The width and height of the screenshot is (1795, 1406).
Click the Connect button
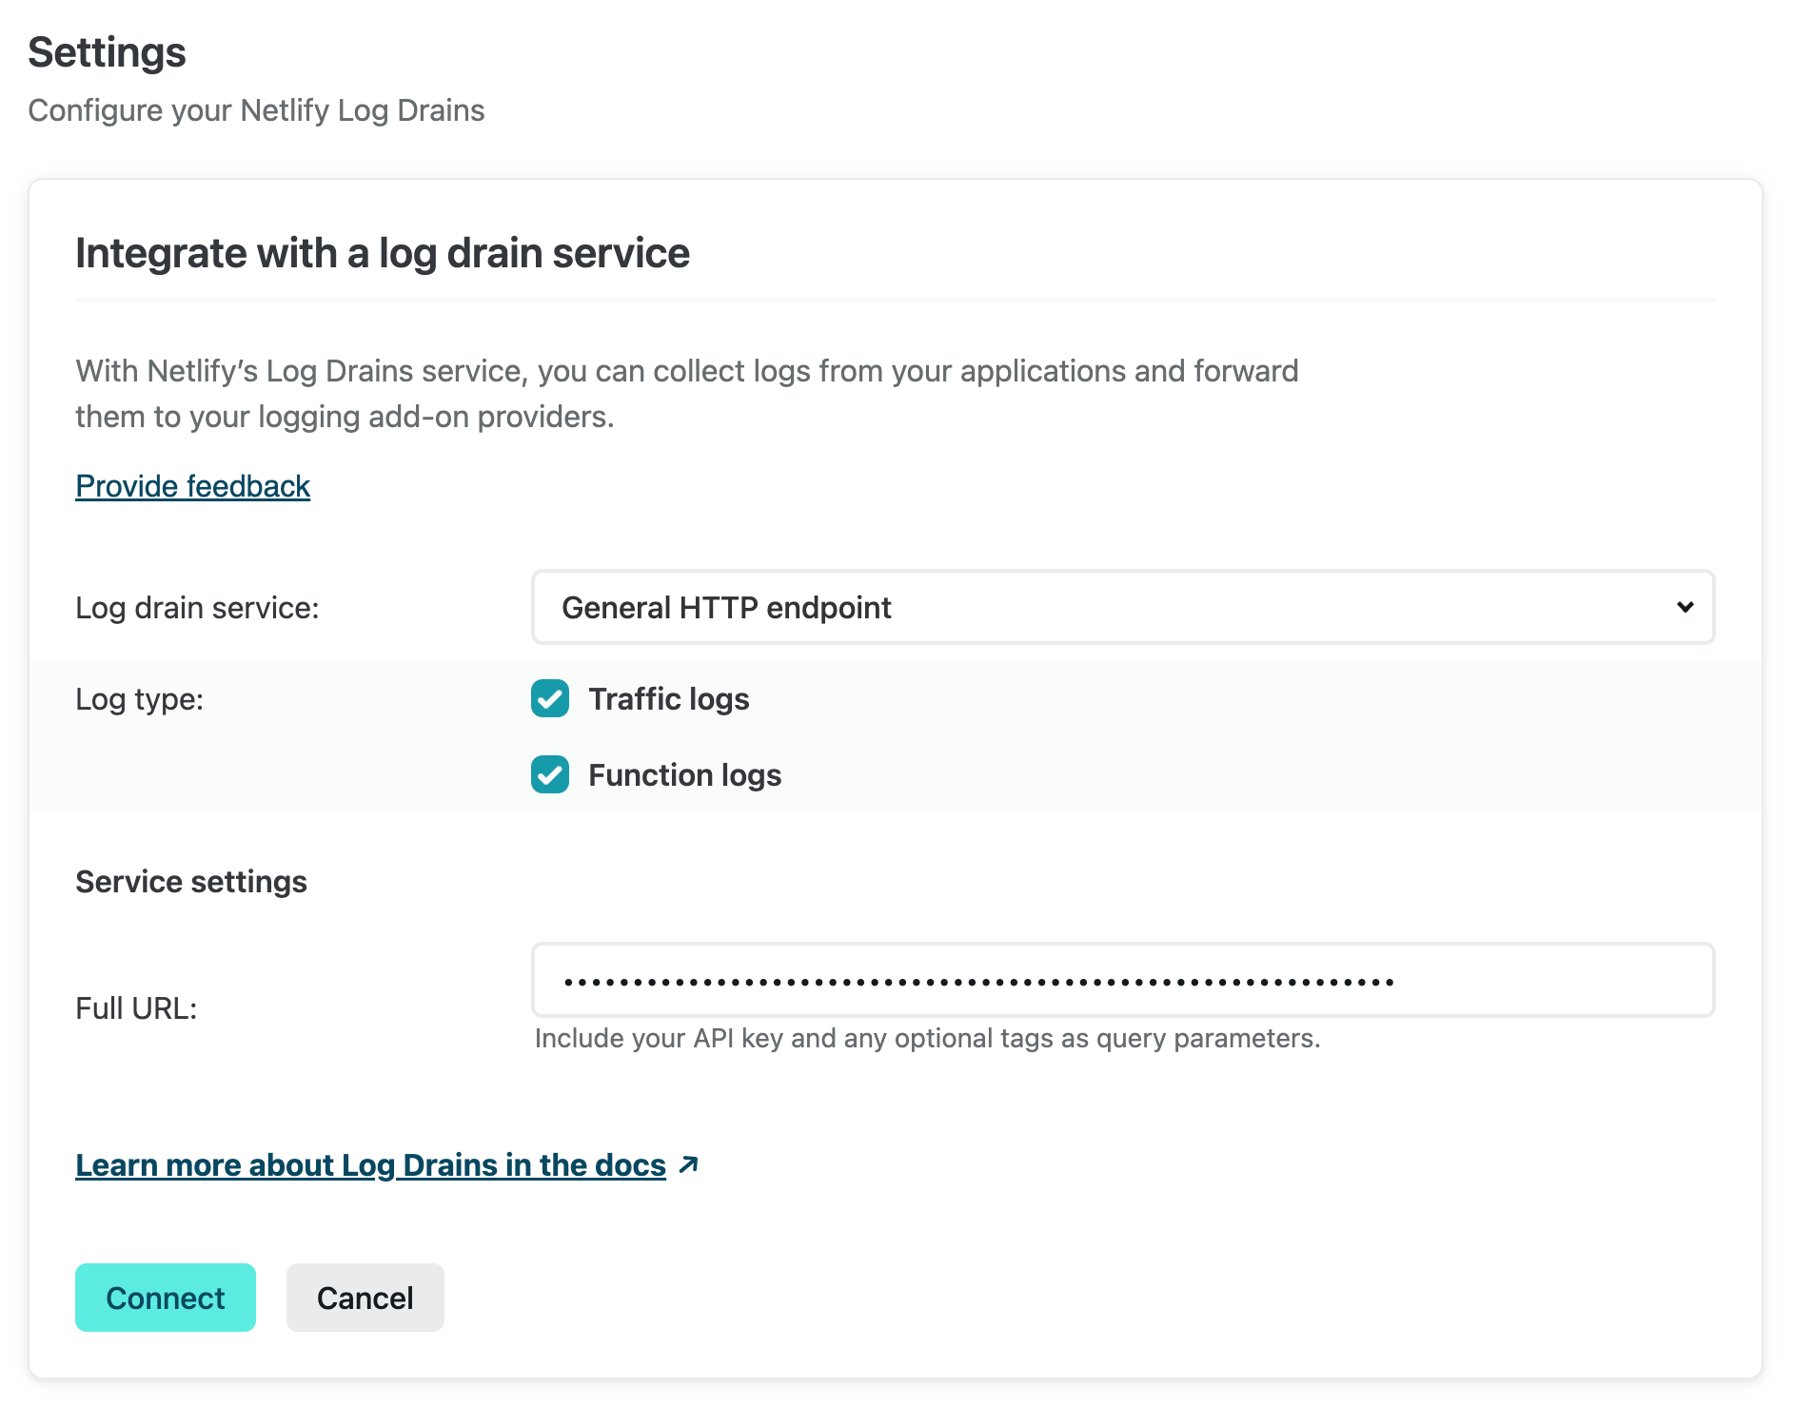pos(166,1298)
